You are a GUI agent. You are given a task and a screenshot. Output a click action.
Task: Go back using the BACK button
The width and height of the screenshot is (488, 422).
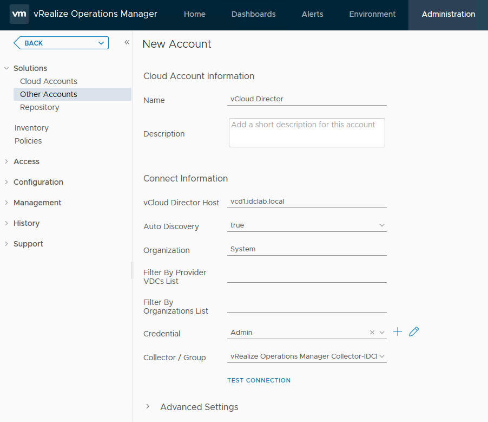click(x=61, y=43)
